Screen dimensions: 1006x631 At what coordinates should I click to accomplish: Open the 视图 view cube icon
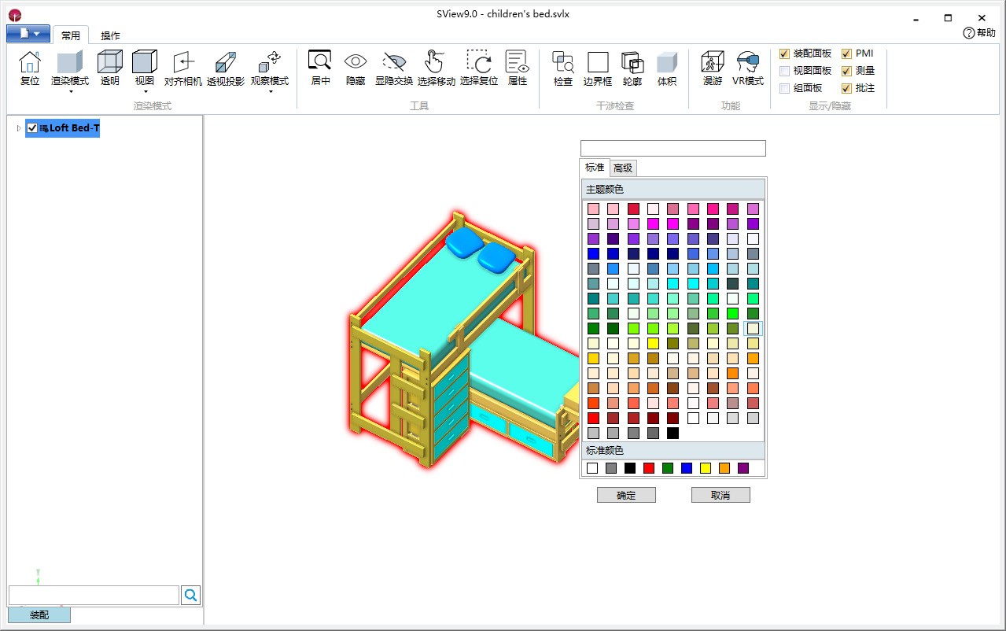(x=145, y=63)
